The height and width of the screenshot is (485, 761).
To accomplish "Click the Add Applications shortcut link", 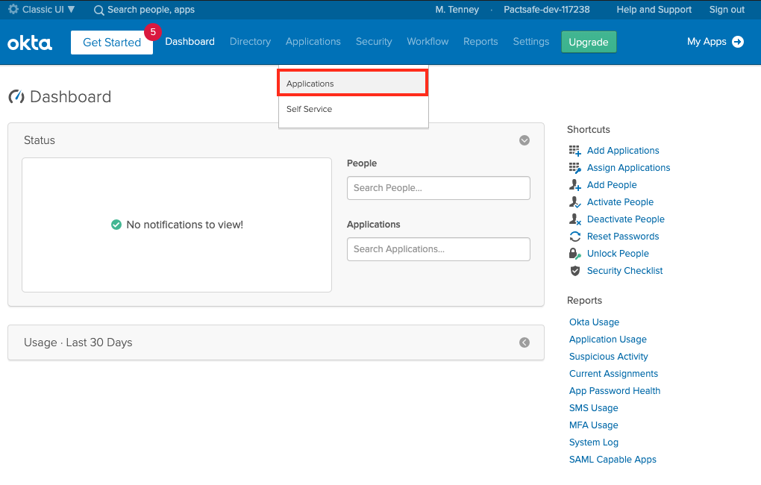I will [x=623, y=151].
